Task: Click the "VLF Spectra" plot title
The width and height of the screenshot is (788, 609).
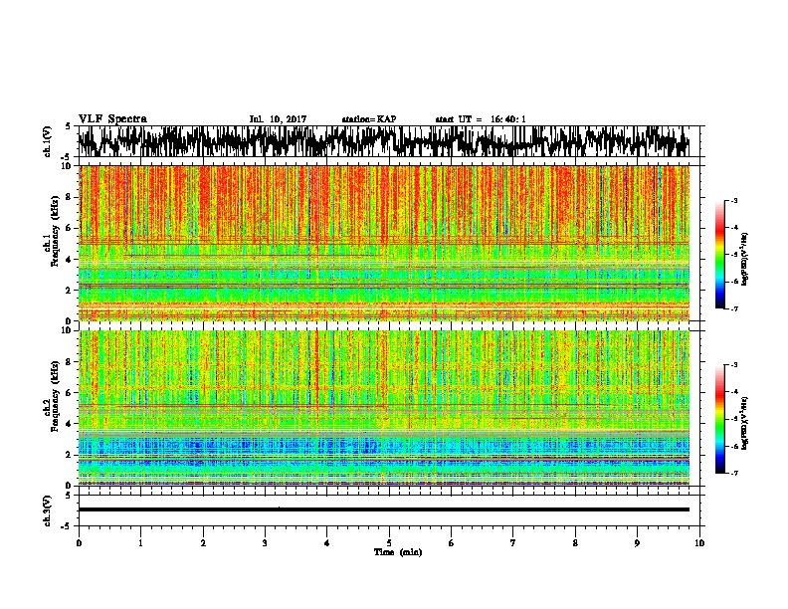Action: 112,119
